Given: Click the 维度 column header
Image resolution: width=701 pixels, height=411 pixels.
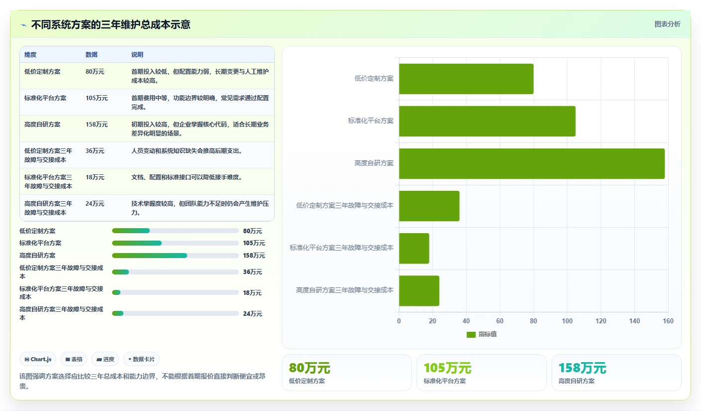Looking at the screenshot, I should (30, 55).
